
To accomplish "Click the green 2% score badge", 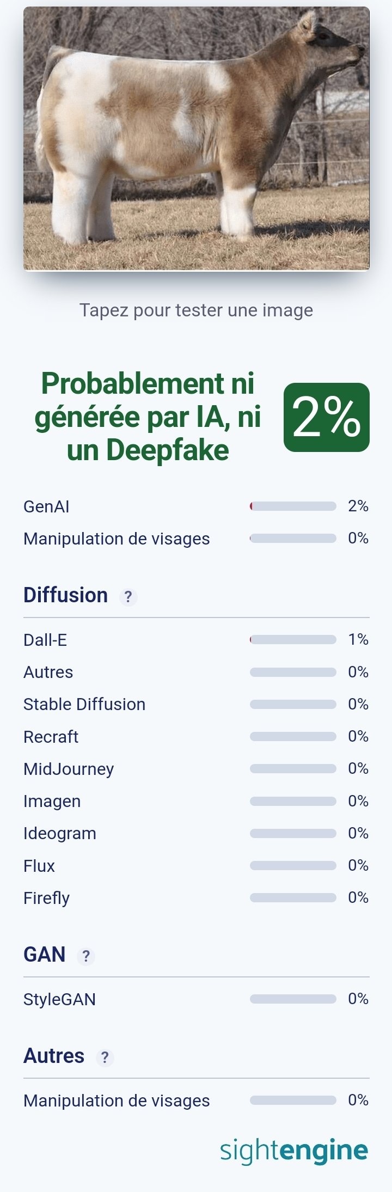I will (326, 417).
